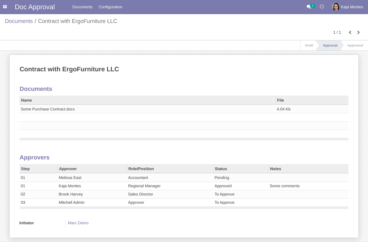This screenshot has height=242, width=368.
Task: Open the Documents menu
Action: tap(82, 7)
